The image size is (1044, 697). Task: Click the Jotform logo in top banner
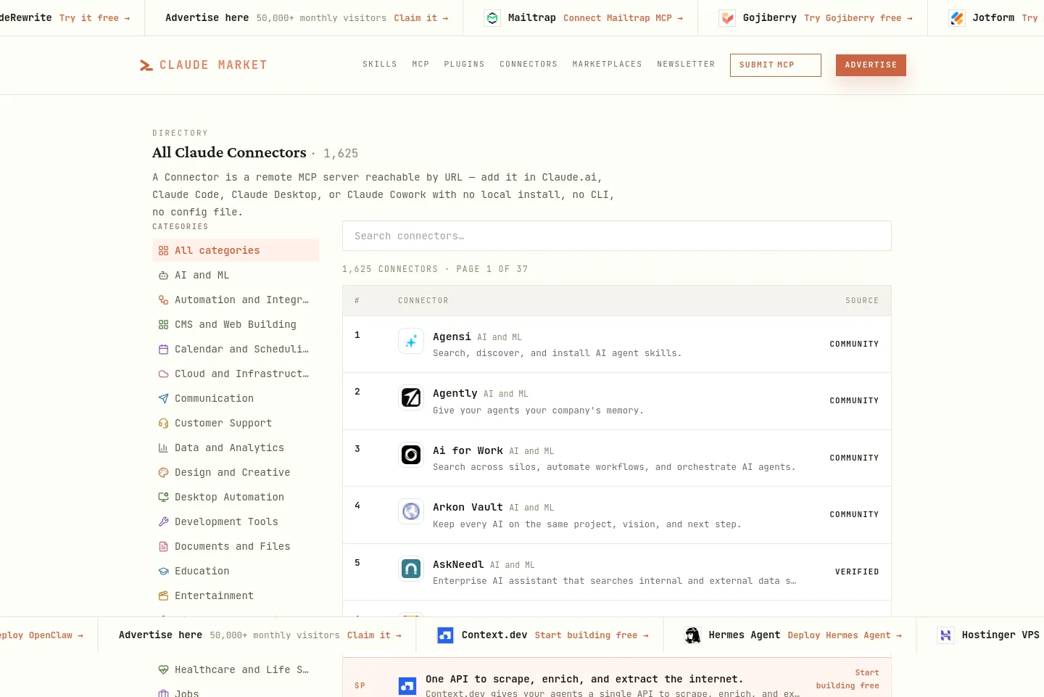click(x=957, y=18)
